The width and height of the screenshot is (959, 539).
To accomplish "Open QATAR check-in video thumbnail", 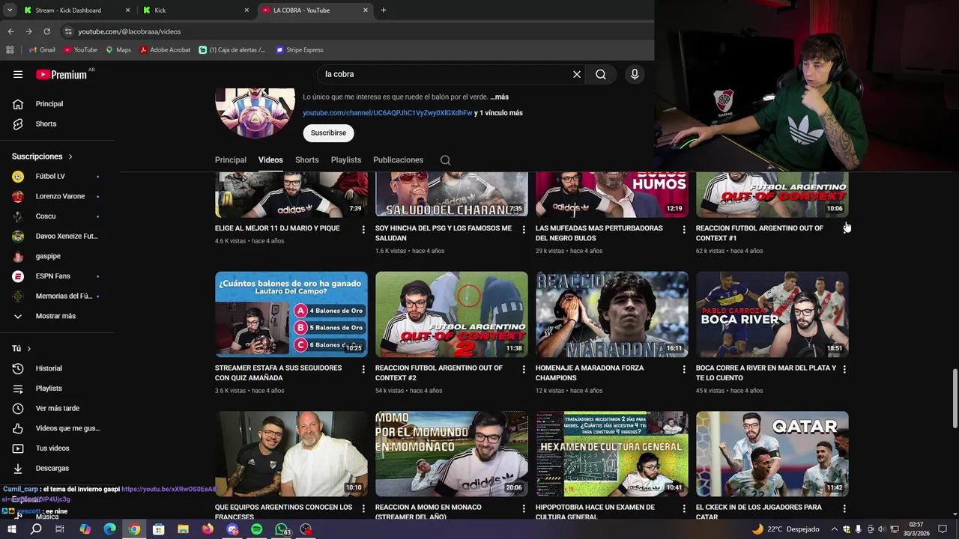I will 772,454.
